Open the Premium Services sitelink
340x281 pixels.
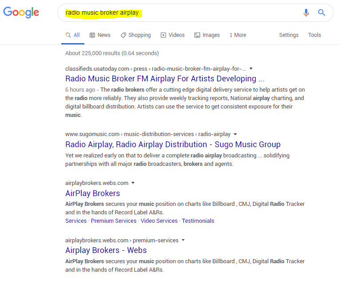click(x=114, y=221)
